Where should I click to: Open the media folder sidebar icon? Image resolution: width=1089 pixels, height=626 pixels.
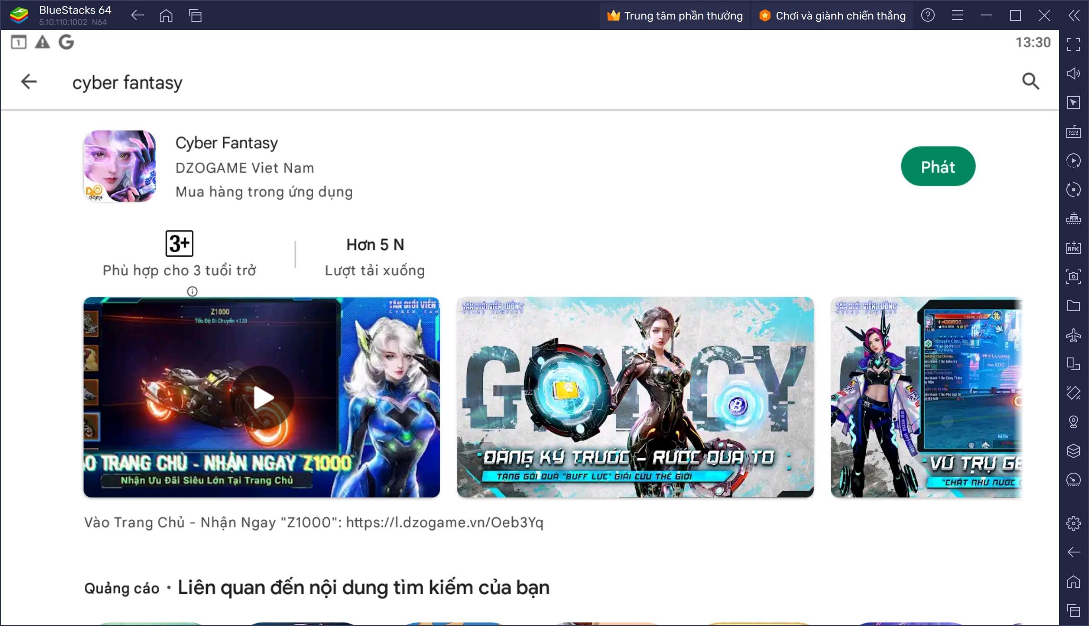pyautogui.click(x=1074, y=306)
